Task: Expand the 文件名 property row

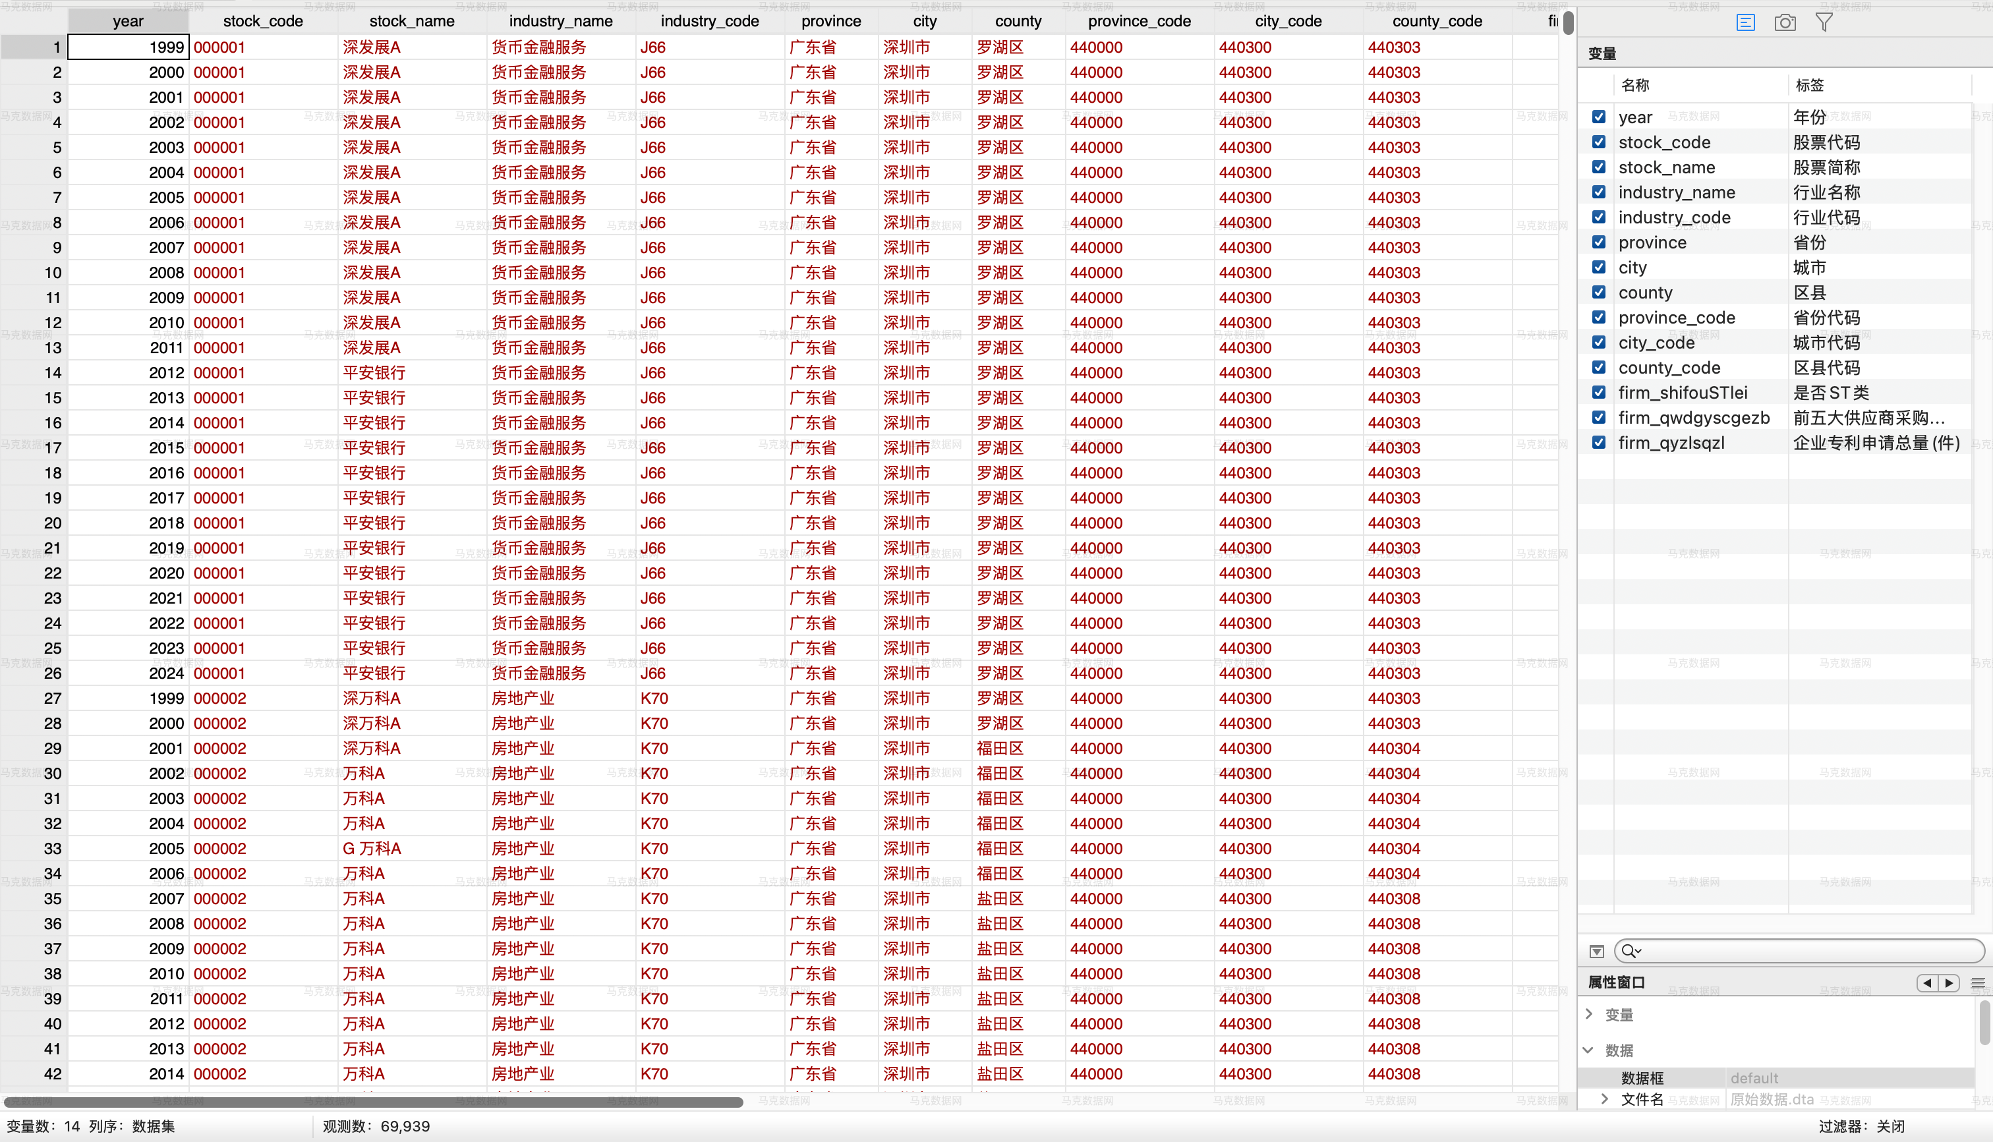Action: click(x=1605, y=1099)
